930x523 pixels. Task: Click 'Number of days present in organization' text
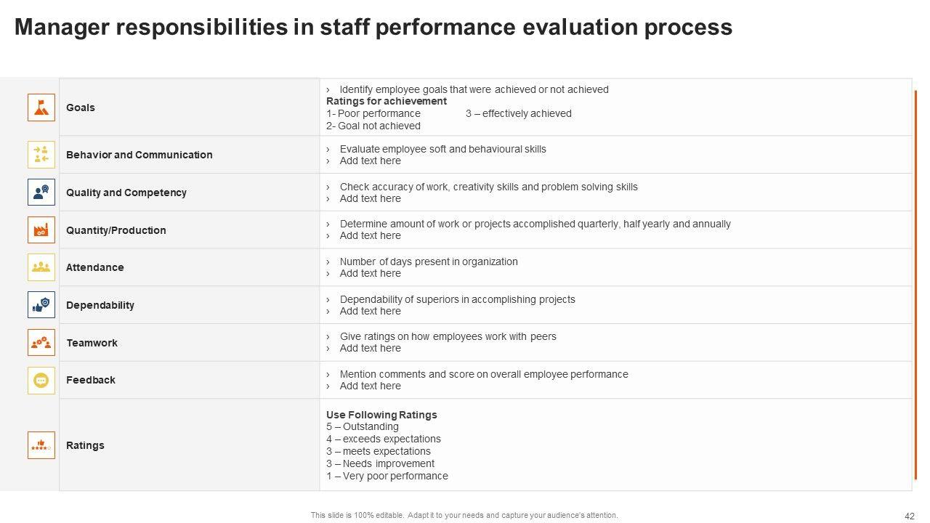tap(428, 261)
